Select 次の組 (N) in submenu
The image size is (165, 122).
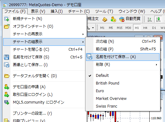point(123,41)
